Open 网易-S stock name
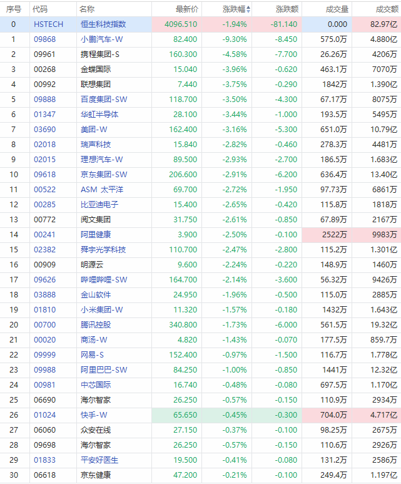The height and width of the screenshot is (484, 401). [x=92, y=355]
